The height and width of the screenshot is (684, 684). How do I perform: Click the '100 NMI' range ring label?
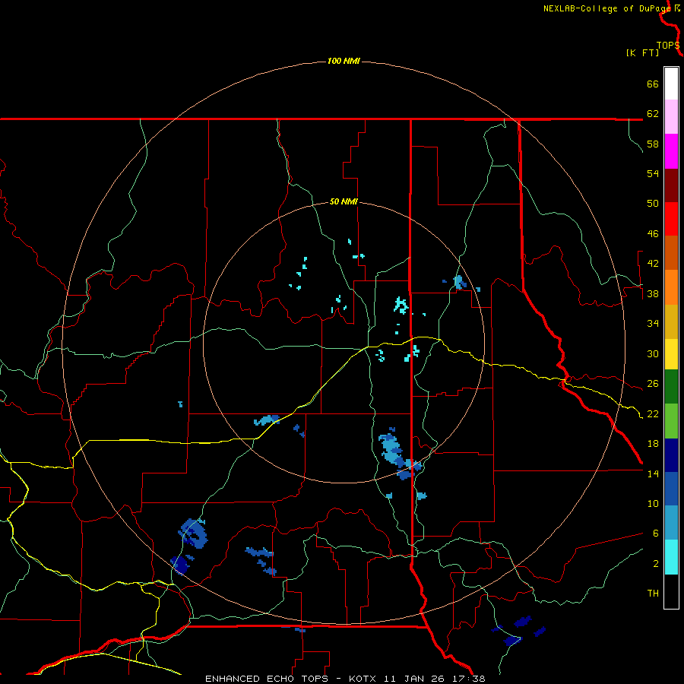(x=344, y=61)
